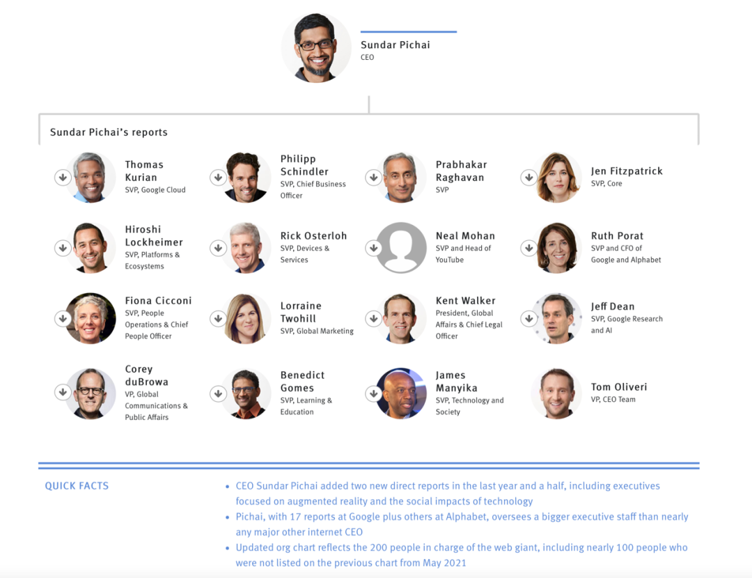Expand reports under Ruth Porat
The image size is (752, 578).
click(529, 248)
